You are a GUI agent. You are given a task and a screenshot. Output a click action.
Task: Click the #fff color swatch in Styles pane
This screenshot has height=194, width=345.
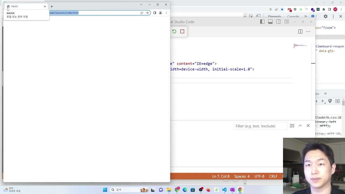pyautogui.click(x=319, y=126)
